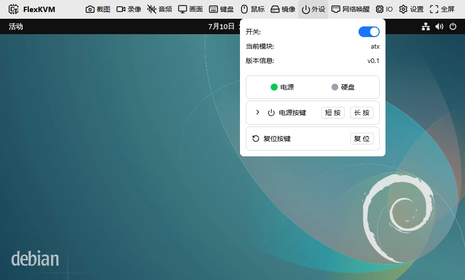Screen dimensions: 465x280
Task: Click the green 电源 status indicator
Action: point(274,87)
